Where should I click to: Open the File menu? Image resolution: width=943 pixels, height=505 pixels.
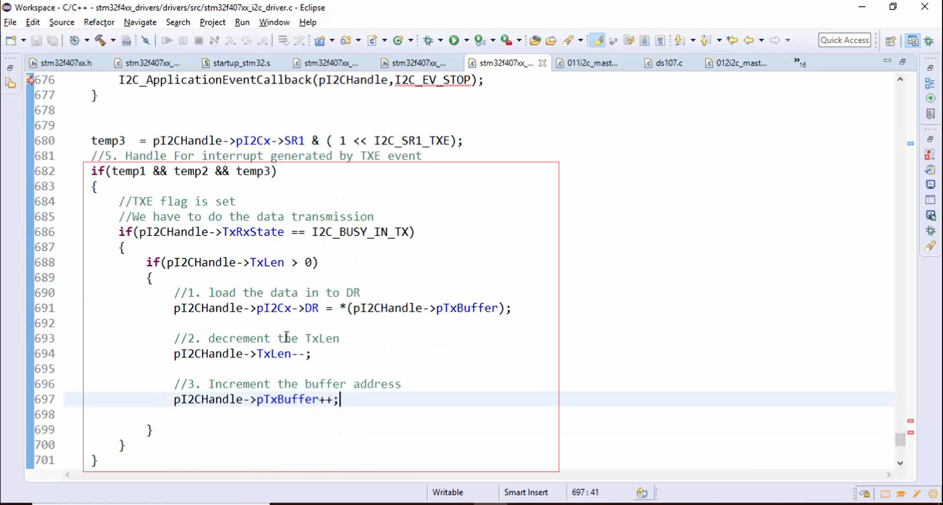10,22
